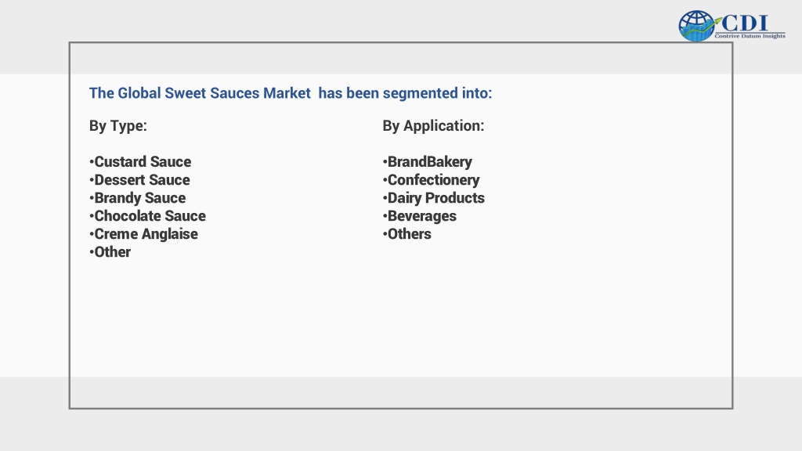Click the Brandy Sauce list entry
This screenshot has width=802, height=451.
pyautogui.click(x=138, y=198)
